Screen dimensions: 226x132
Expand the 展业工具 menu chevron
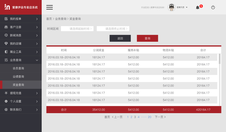click(37, 52)
